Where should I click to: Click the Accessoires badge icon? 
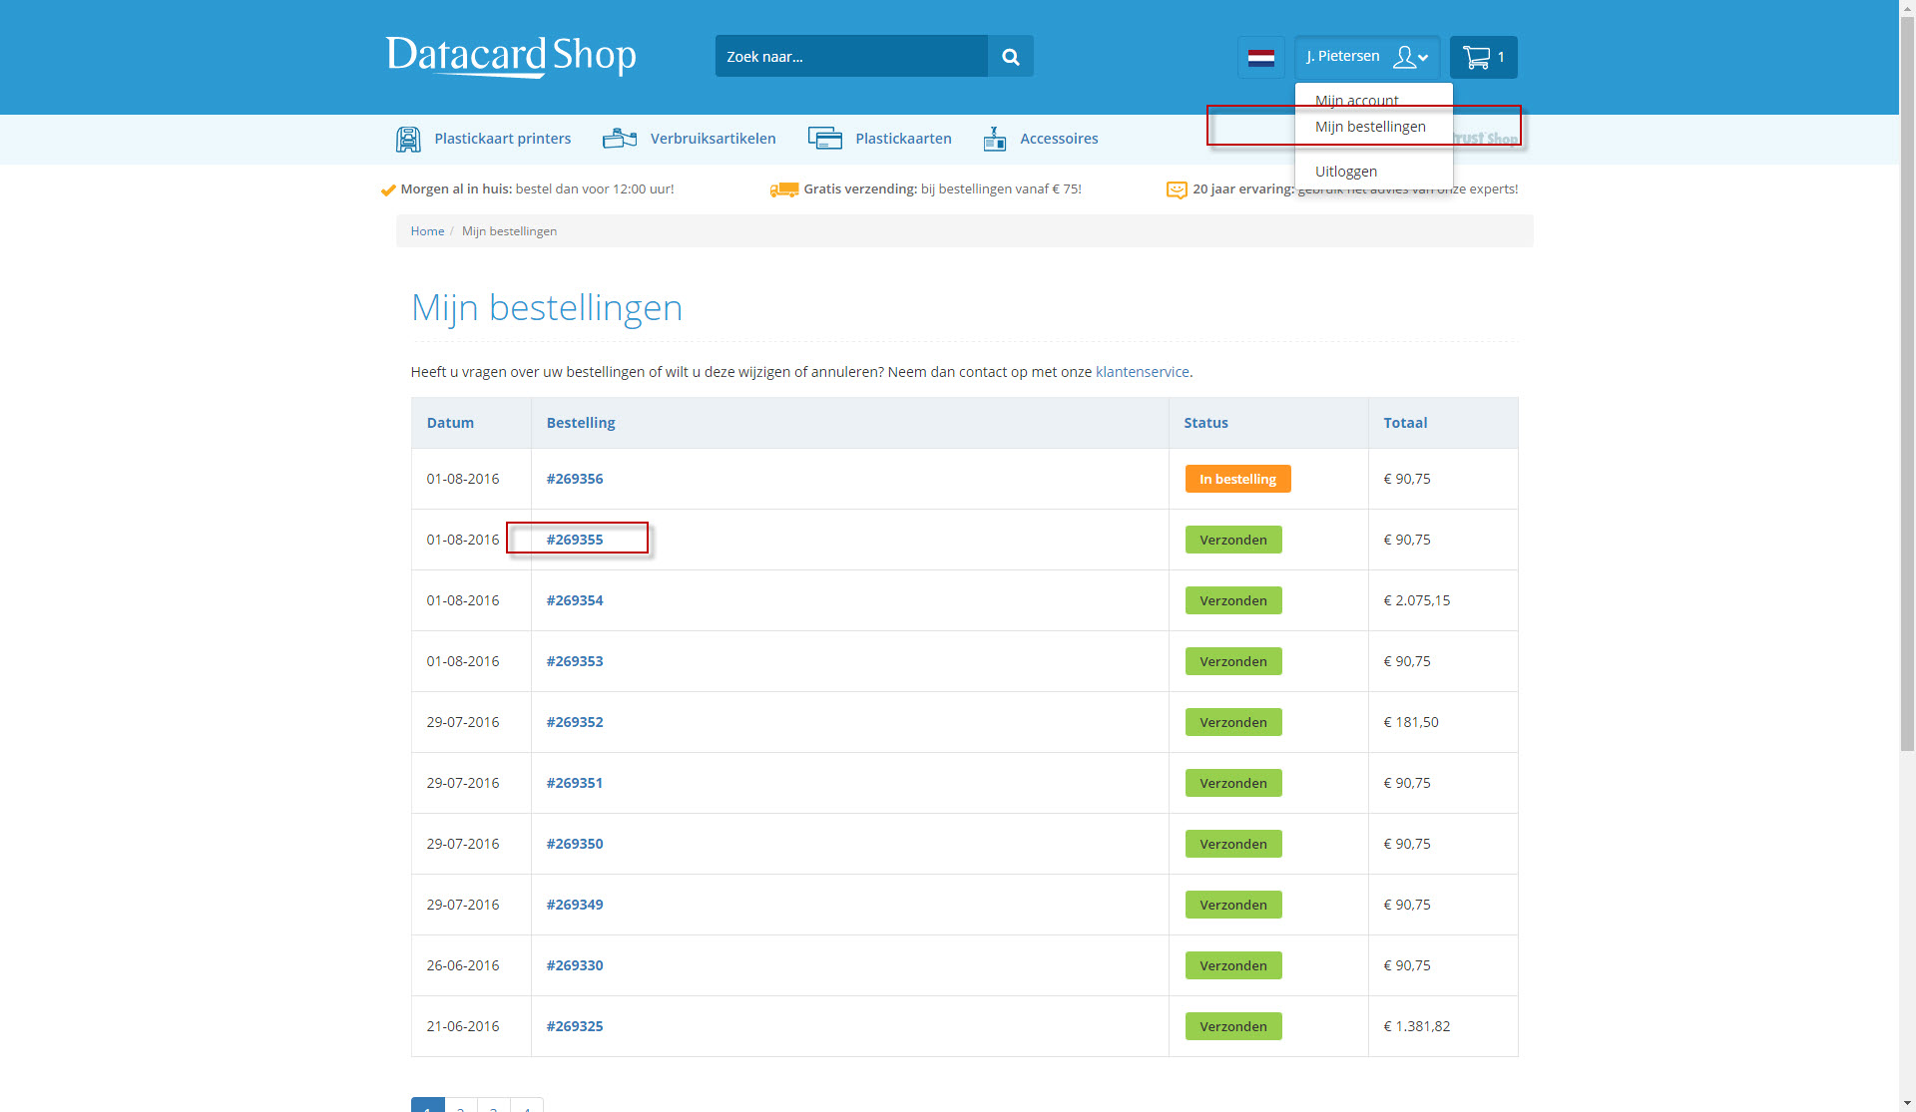point(994,139)
